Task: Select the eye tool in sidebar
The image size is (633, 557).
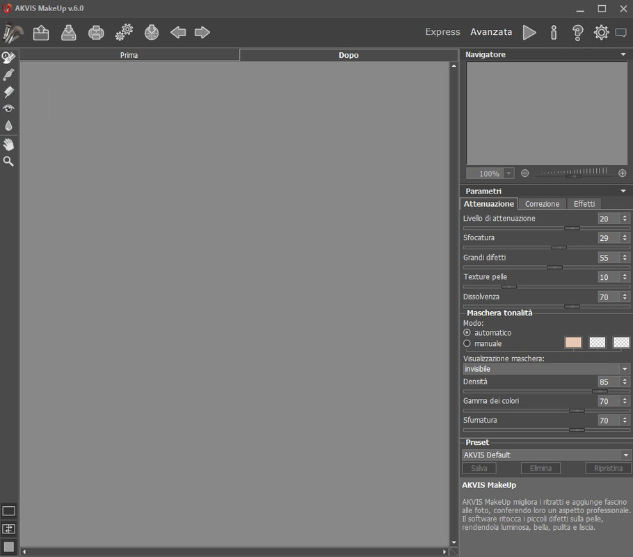Action: click(x=8, y=109)
